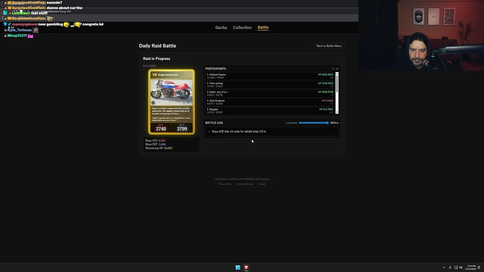Image resolution: width=484 pixels, height=272 pixels.
Task: Click Lethorian chat username
Action: point(20,13)
